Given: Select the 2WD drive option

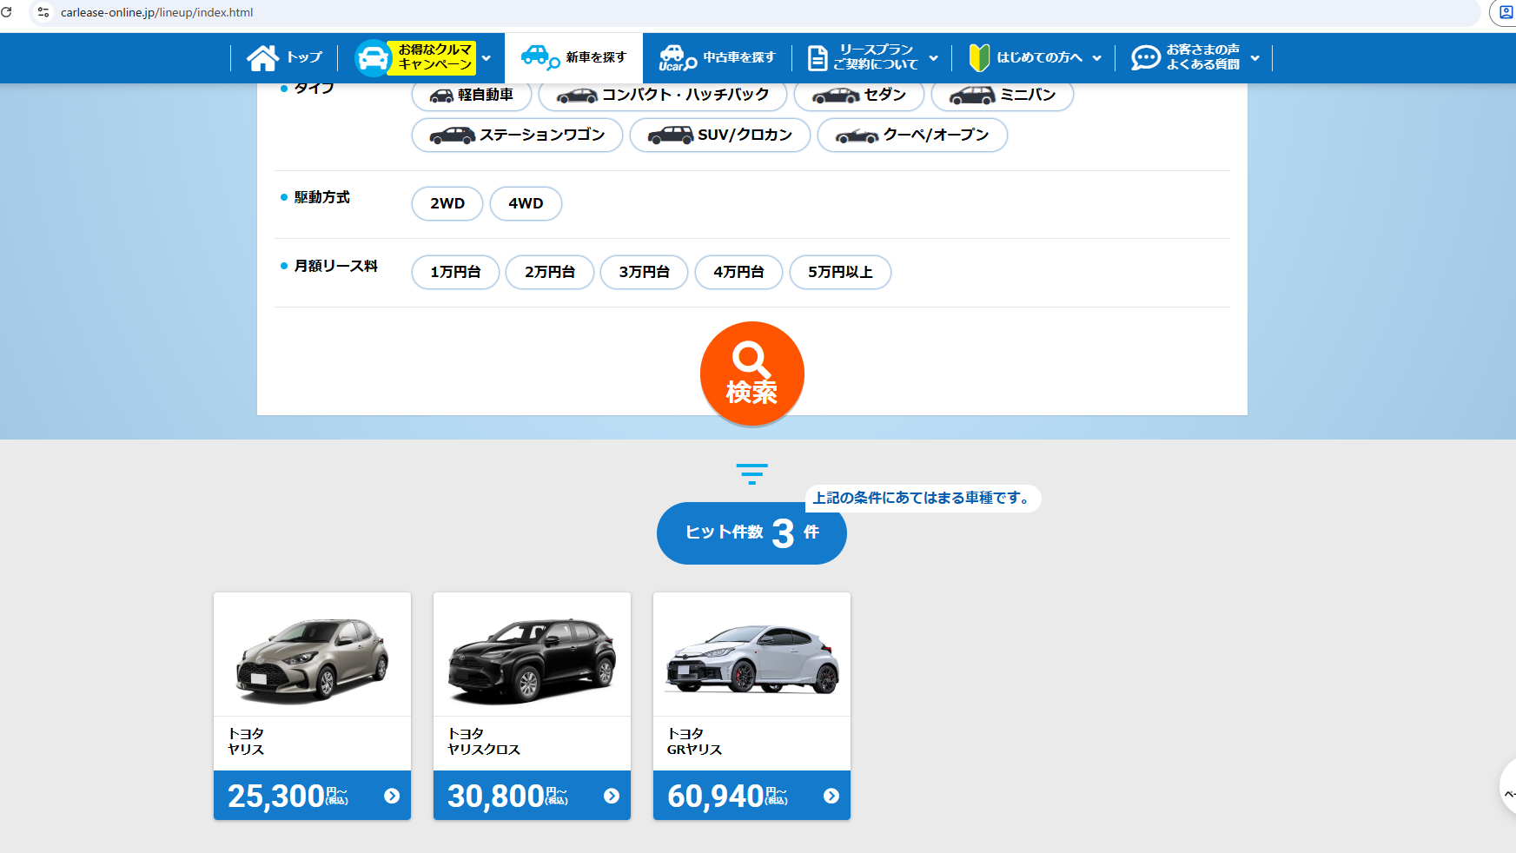Looking at the screenshot, I should (447, 203).
